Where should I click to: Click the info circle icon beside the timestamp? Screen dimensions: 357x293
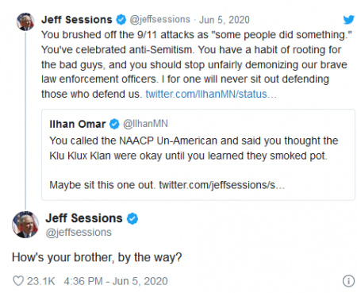tap(348, 281)
